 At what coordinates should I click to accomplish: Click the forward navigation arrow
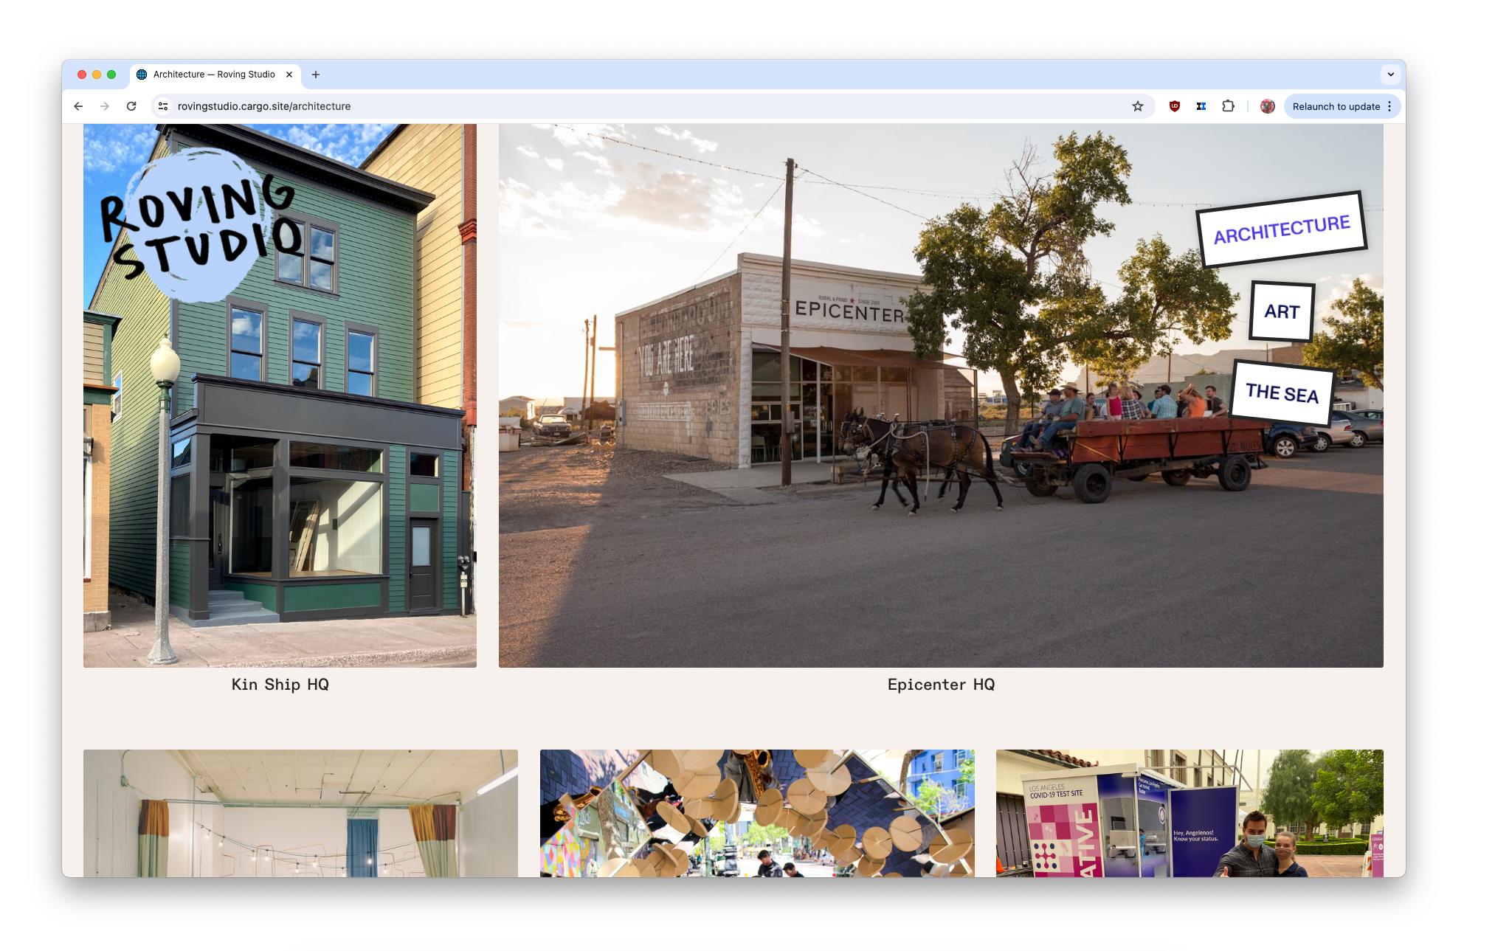pos(105,106)
